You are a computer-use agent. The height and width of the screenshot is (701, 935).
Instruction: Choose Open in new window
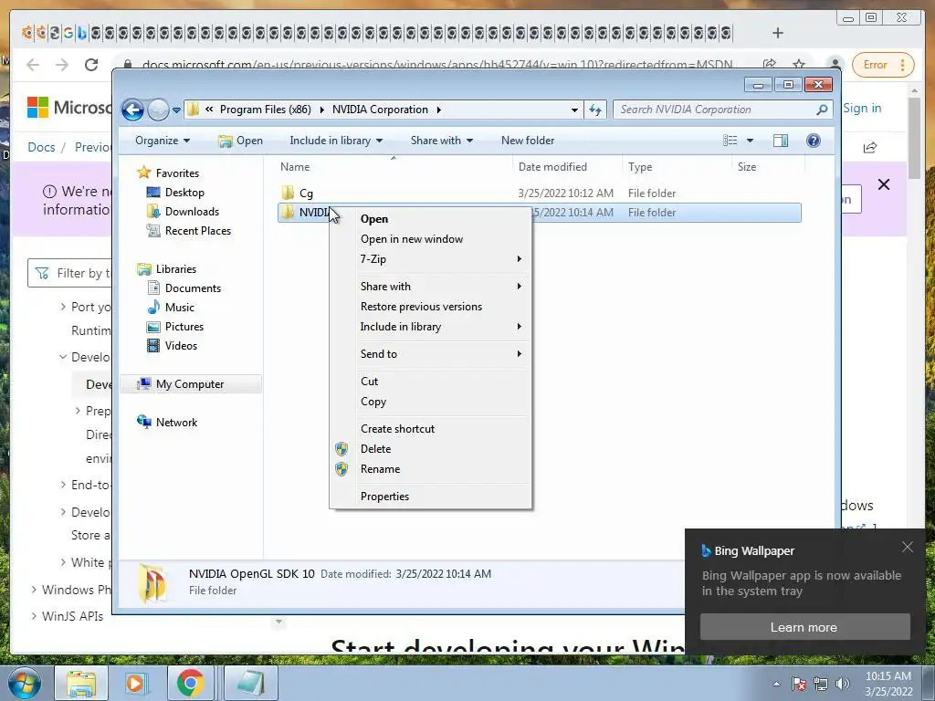431,239
